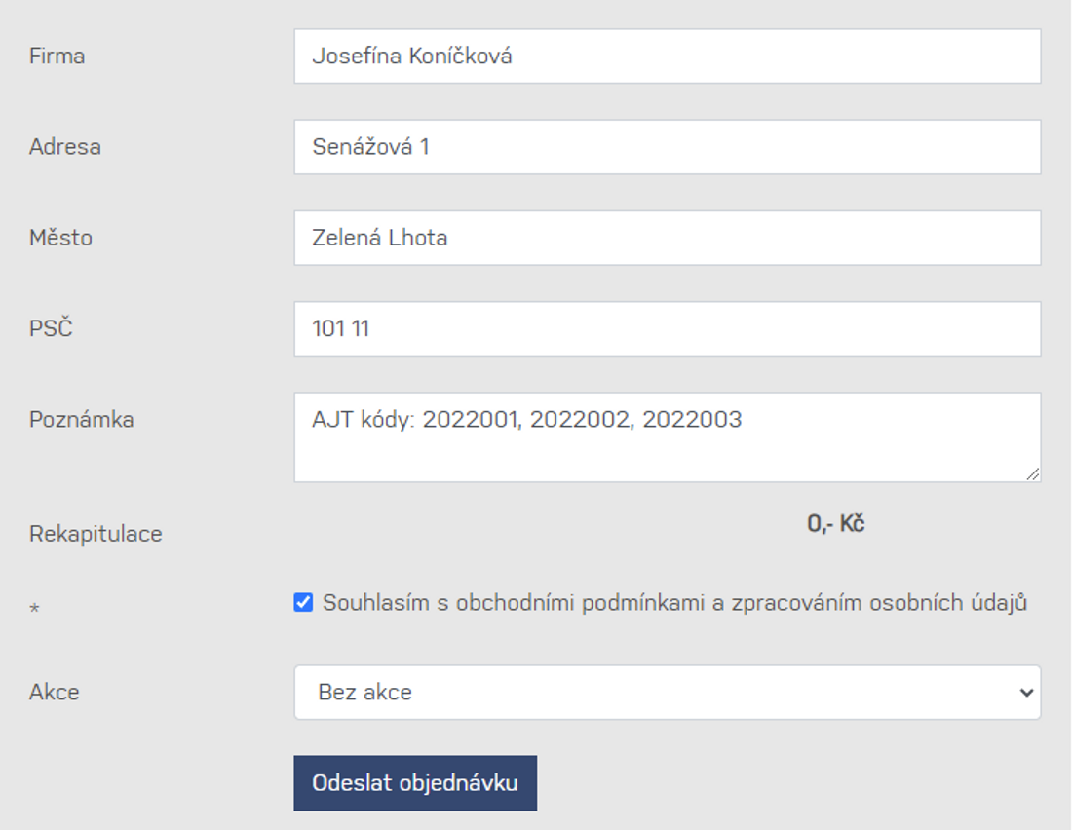Click the 0,- Kč total amount
1072x830 pixels.
835,524
